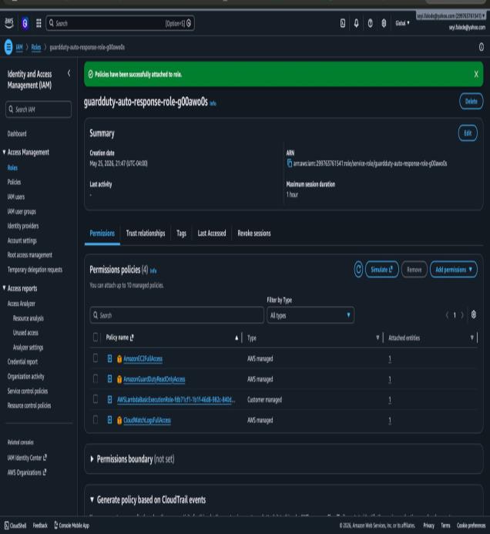Click the Edit summary button
Screen dimensions: 490x534
tap(468, 133)
